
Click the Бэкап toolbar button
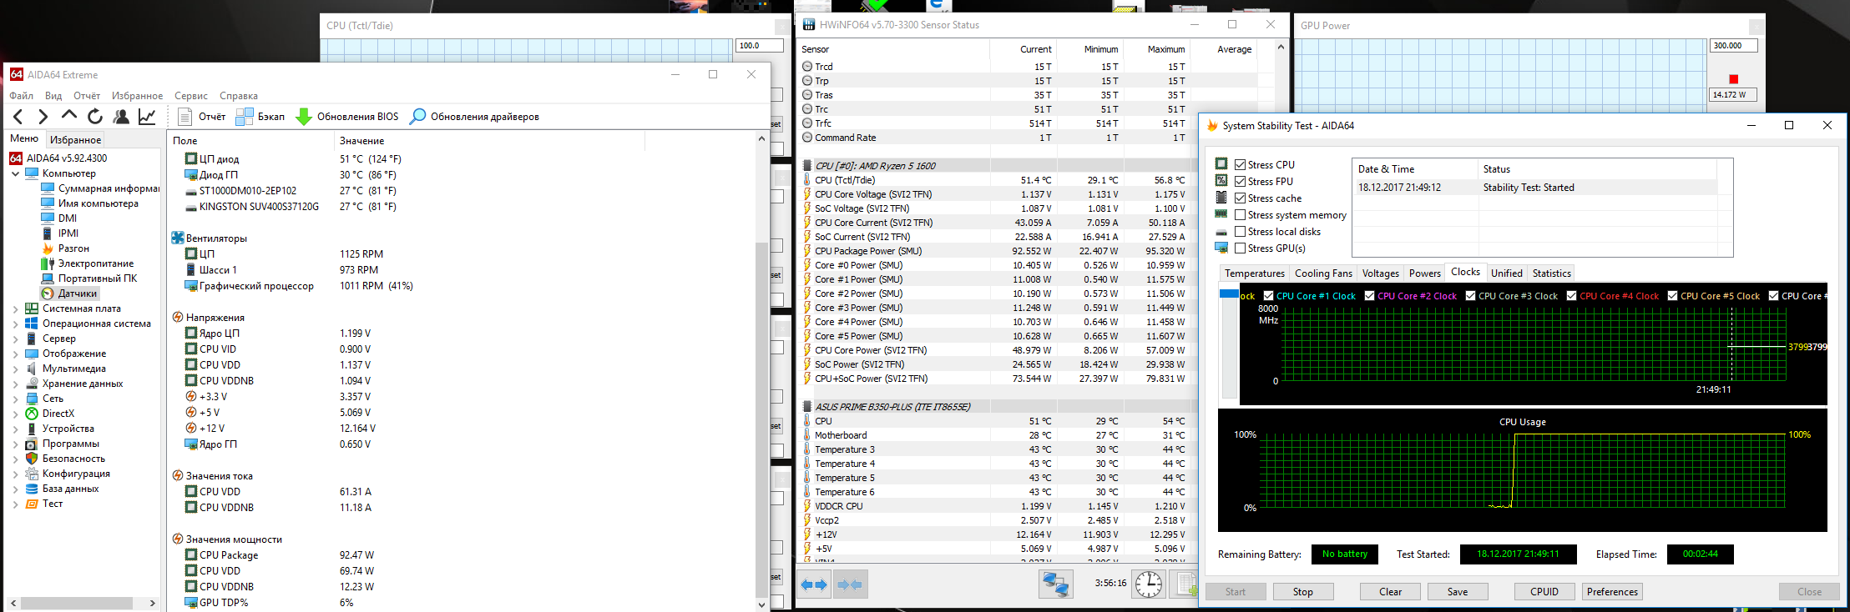point(260,117)
